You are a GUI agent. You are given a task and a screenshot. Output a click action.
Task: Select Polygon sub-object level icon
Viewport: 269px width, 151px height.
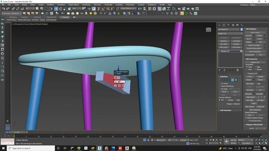click(x=232, y=80)
